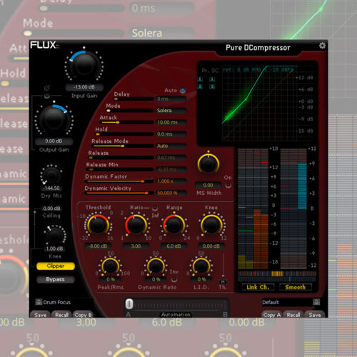Click the Ratio 3.00 value field
Screen dimensions: 357x357
(136, 246)
